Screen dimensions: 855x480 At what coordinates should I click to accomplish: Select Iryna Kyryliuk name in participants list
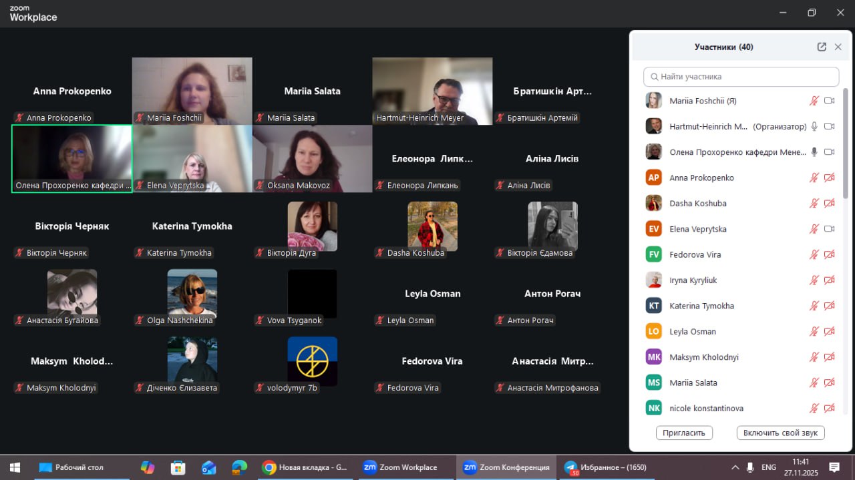click(693, 280)
